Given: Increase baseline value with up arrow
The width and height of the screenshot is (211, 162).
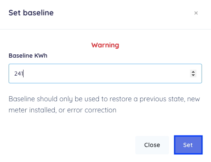Looking at the screenshot, I should point(193,72).
